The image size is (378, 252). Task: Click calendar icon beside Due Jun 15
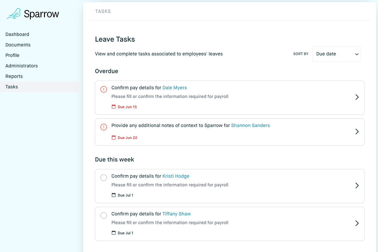pyautogui.click(x=114, y=107)
